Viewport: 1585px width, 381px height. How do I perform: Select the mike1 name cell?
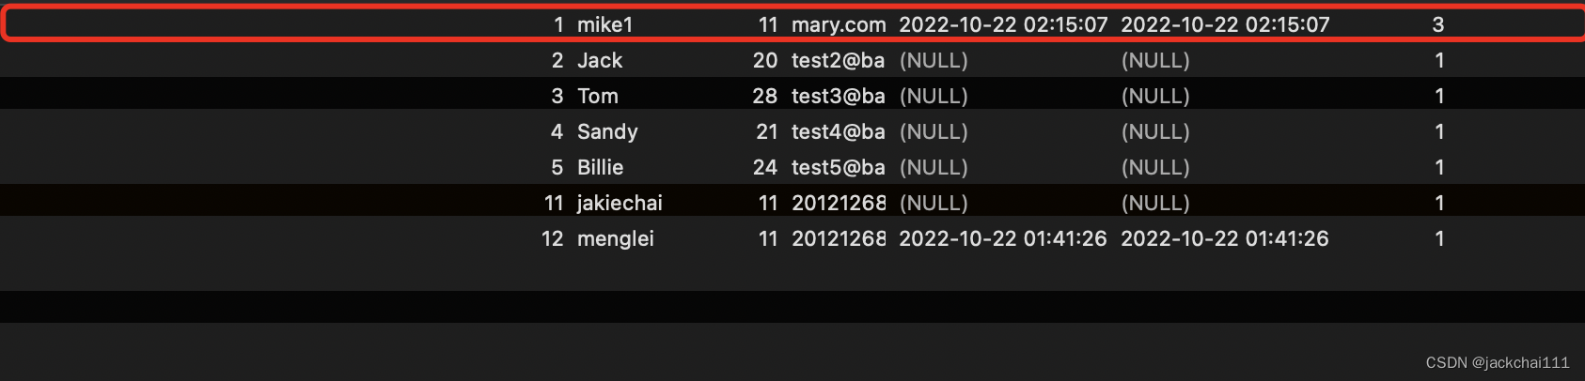point(604,24)
